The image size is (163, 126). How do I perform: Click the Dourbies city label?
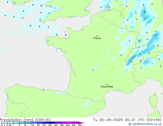point(107,86)
